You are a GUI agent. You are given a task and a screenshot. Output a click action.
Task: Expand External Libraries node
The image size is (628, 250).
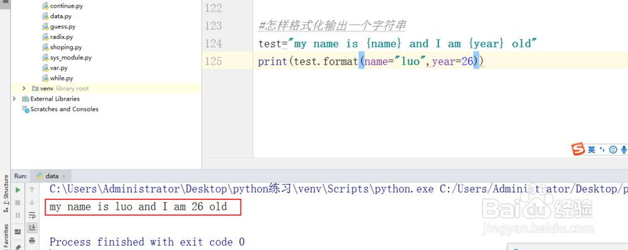[x=14, y=99]
